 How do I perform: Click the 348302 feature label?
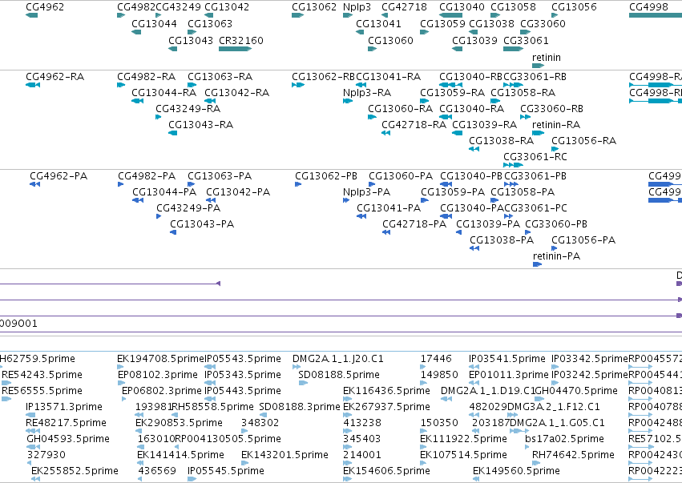tap(260, 423)
